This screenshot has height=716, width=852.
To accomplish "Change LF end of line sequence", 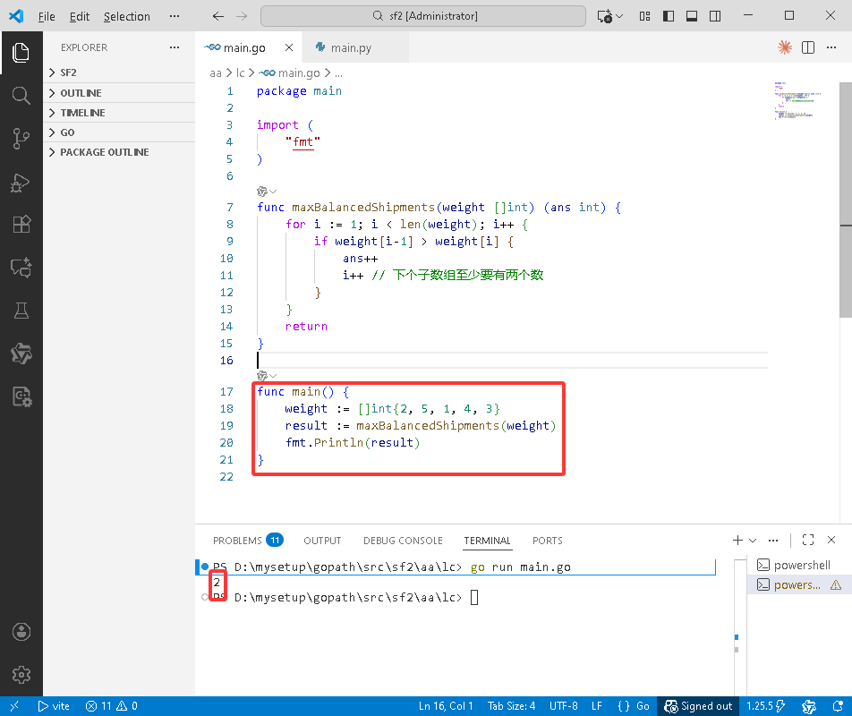I will [x=597, y=706].
